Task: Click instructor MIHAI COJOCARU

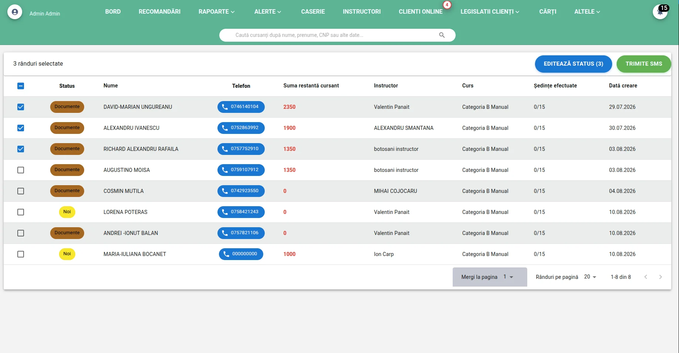Action: (395, 191)
